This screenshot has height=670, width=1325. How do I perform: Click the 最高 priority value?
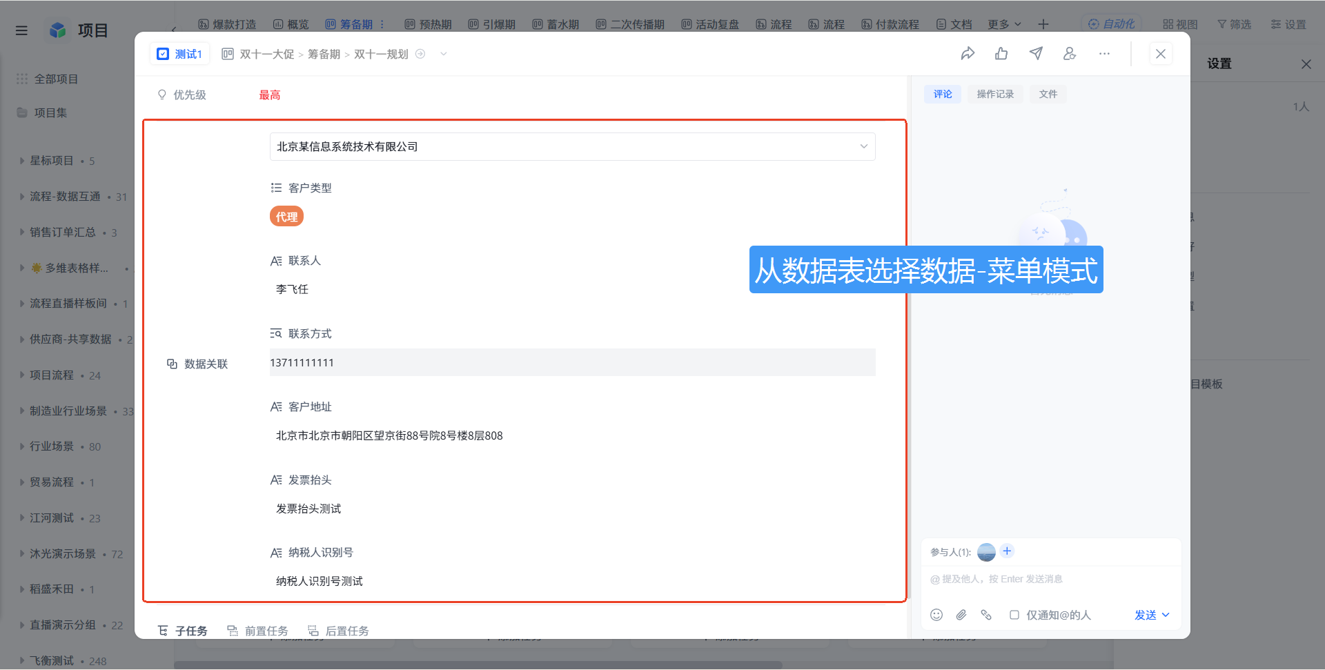(x=270, y=95)
